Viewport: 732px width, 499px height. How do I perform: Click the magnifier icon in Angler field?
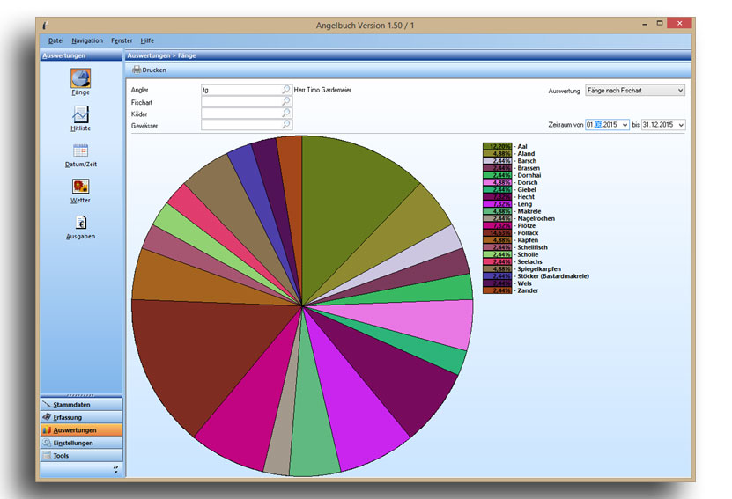click(x=285, y=90)
